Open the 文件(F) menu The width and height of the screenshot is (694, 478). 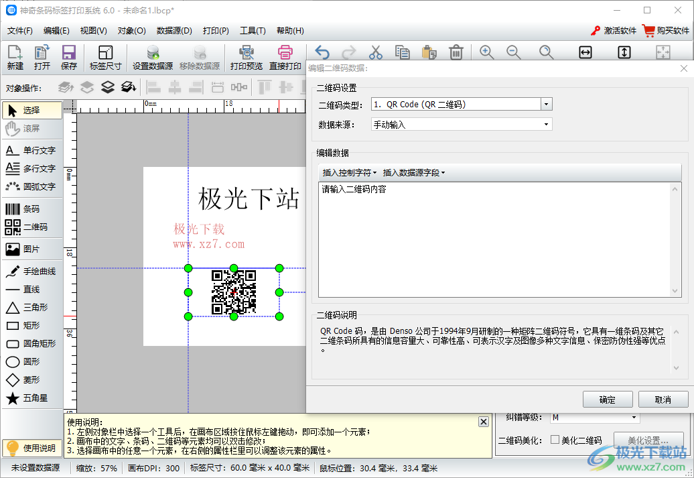pyautogui.click(x=20, y=31)
